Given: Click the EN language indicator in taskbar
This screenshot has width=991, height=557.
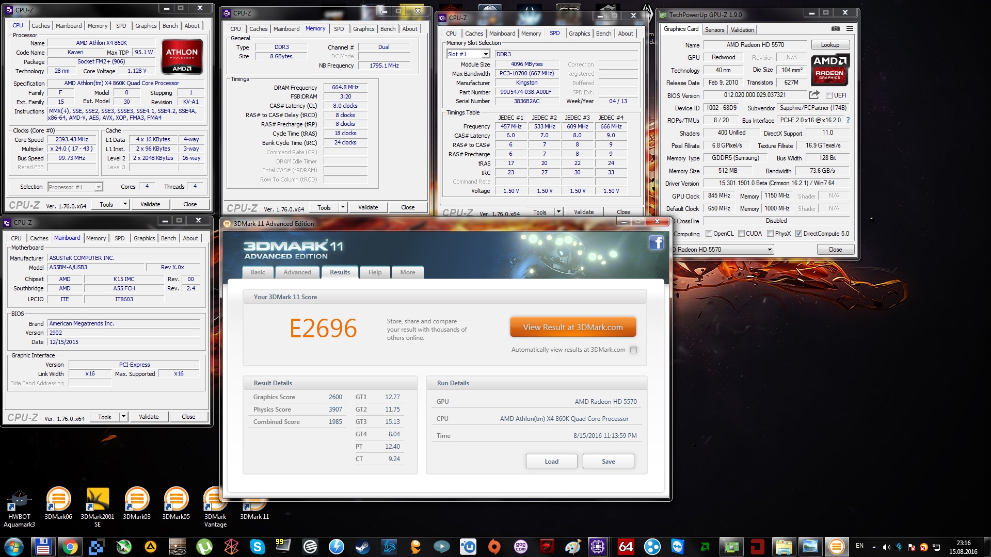Looking at the screenshot, I should (859, 546).
